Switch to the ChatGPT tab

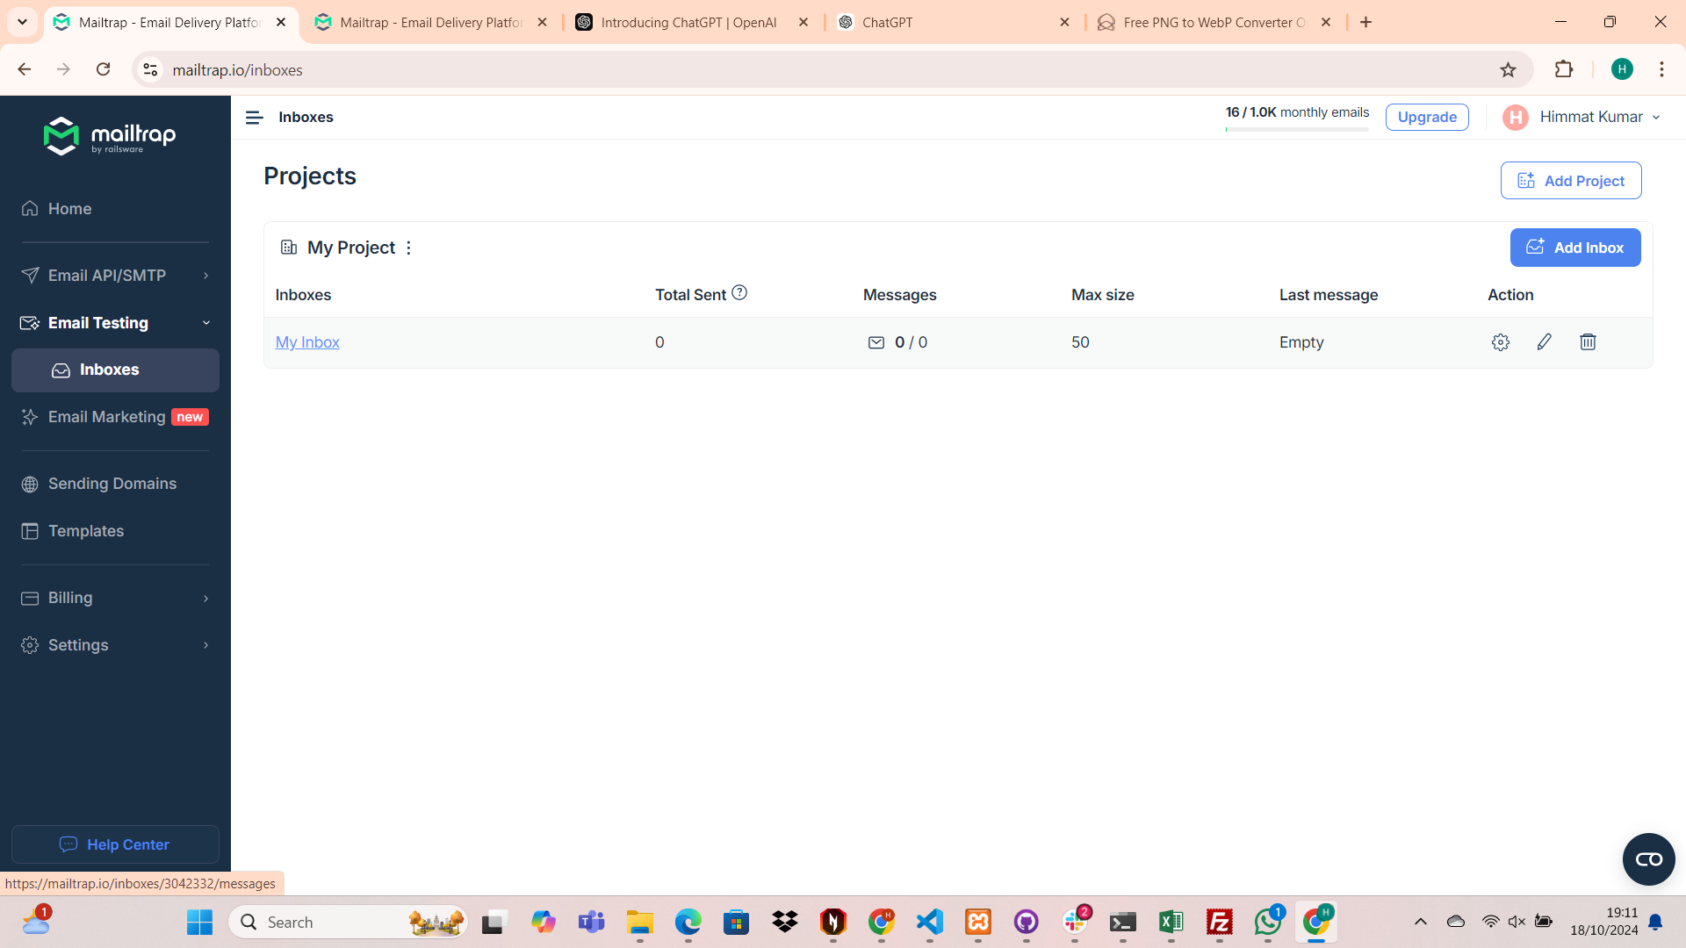(954, 22)
